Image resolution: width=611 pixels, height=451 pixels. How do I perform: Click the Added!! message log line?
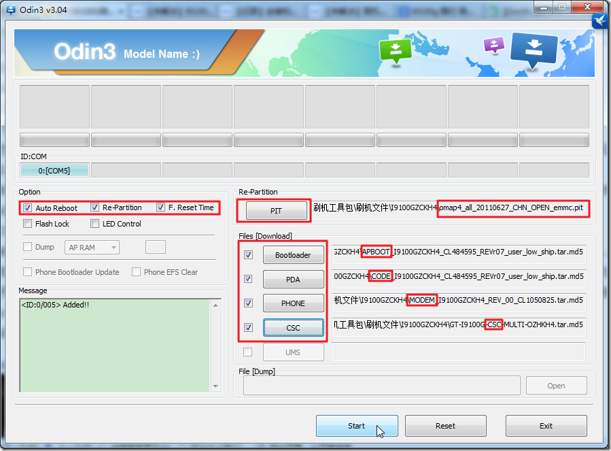(55, 305)
